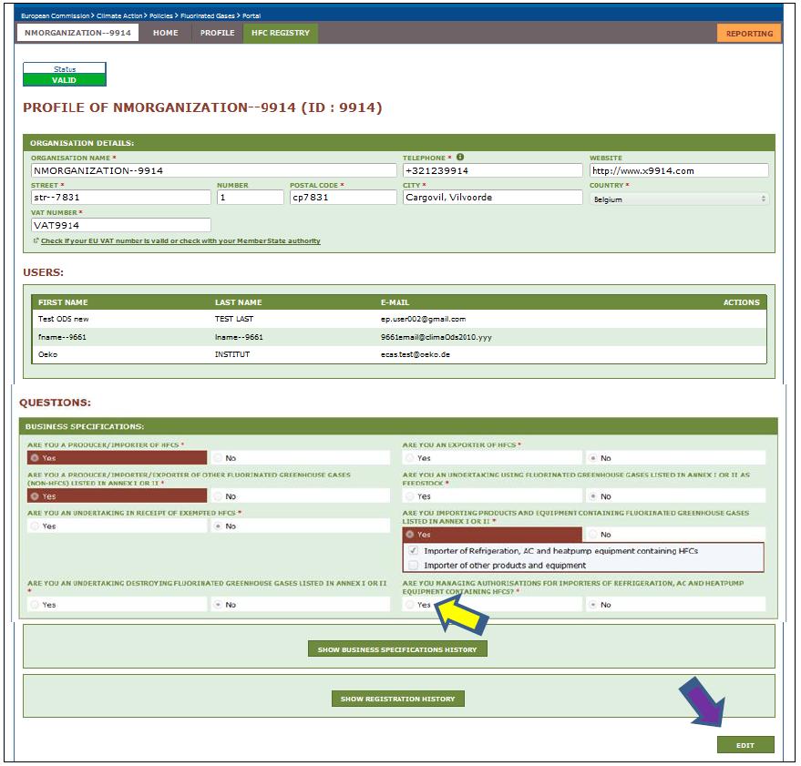Click the LAST NAME column header

pos(238,302)
